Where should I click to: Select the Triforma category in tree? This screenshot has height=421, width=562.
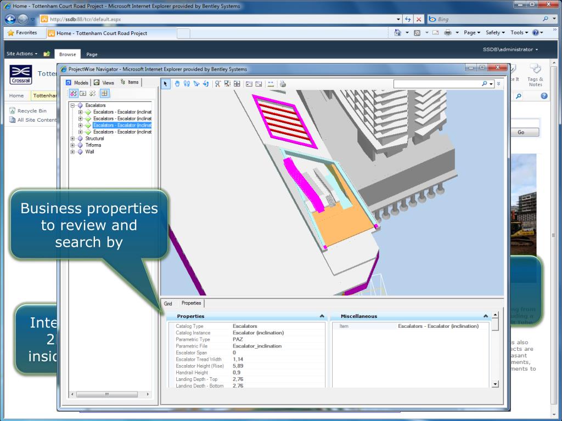point(93,145)
